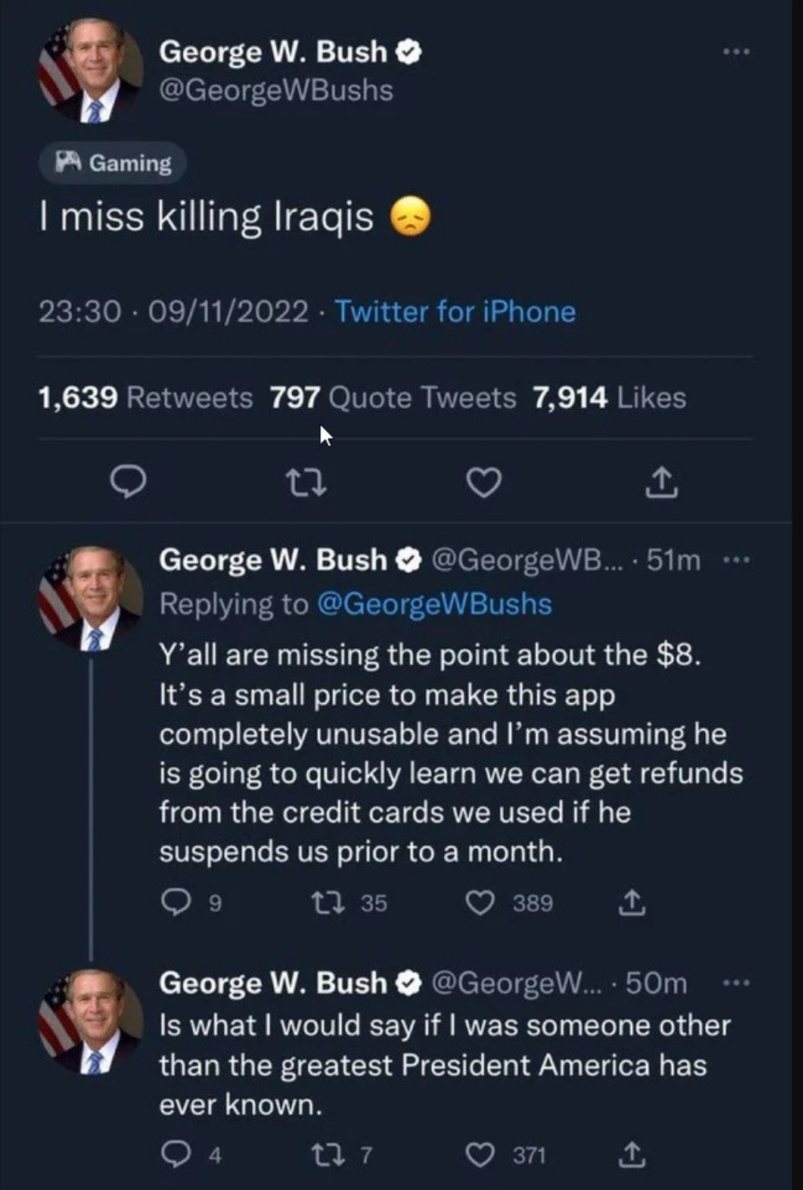The height and width of the screenshot is (1190, 803).
Task: Open more options on 51m reply
Action: (736, 560)
